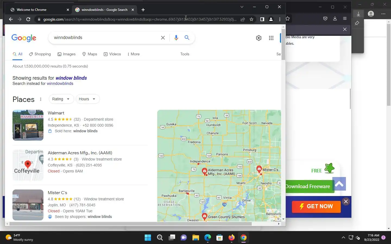Close Firefox notification bar X
Image resolution: width=391 pixels, height=244 pixels.
(x=345, y=29)
